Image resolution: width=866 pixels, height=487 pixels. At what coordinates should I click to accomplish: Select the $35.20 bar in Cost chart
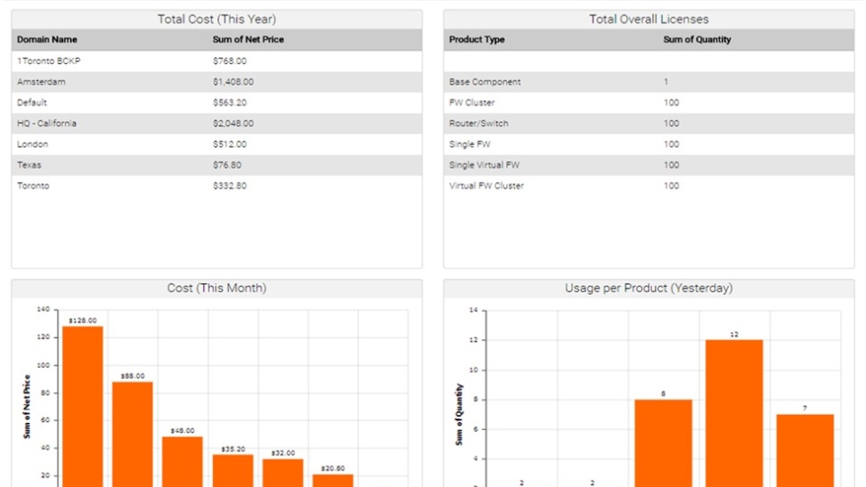tap(233, 469)
